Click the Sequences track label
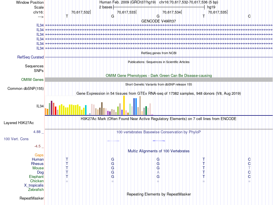 click(x=34, y=66)
